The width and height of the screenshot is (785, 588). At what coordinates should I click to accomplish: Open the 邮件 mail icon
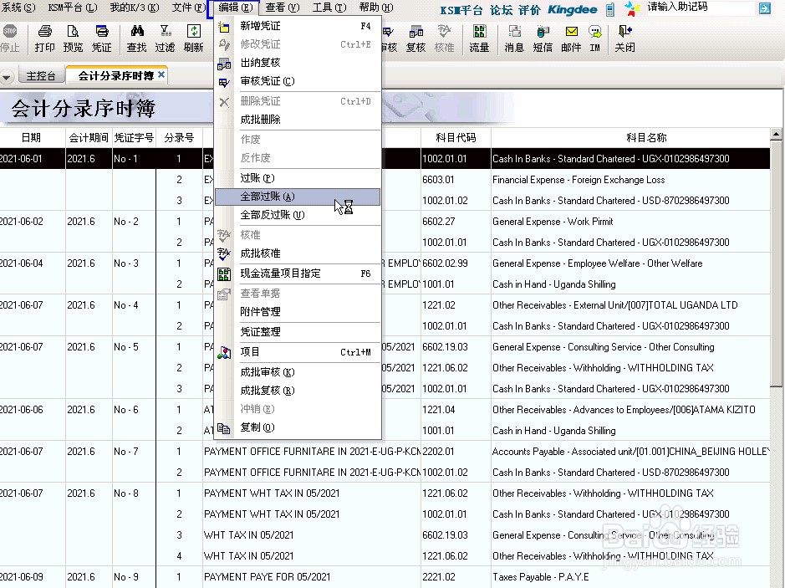(x=571, y=38)
